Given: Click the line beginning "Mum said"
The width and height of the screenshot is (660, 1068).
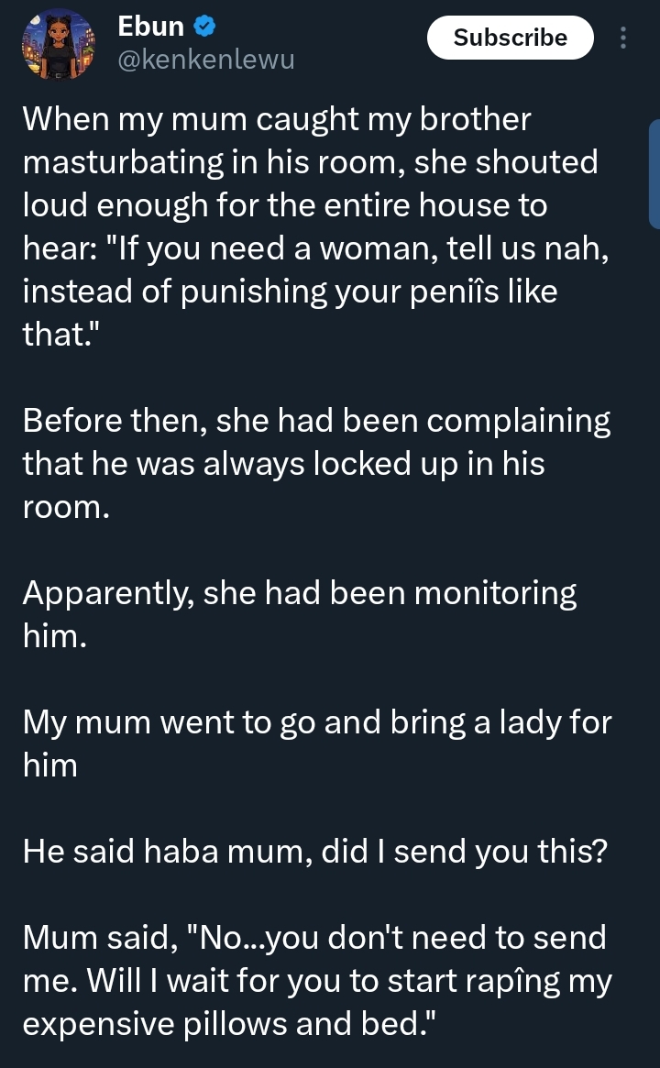Looking at the screenshot, I should [x=314, y=938].
